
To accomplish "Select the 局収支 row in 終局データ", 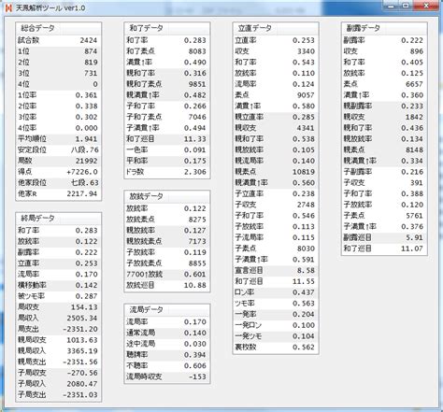I will tap(58, 307).
